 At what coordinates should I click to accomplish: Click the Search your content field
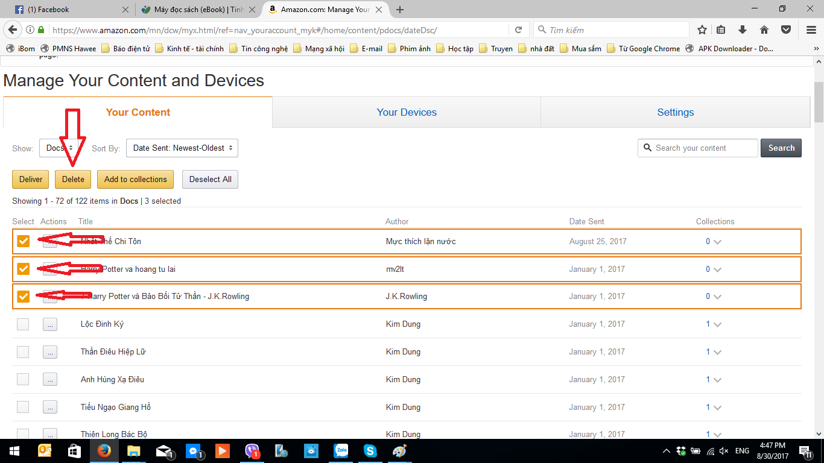[697, 148]
